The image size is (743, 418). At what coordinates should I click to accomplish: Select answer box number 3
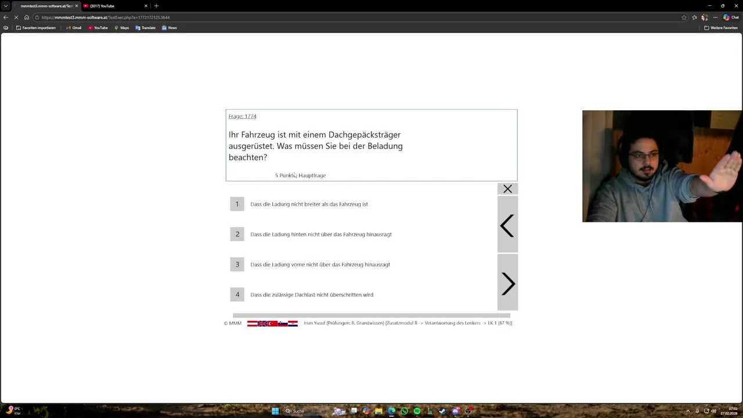(x=237, y=264)
